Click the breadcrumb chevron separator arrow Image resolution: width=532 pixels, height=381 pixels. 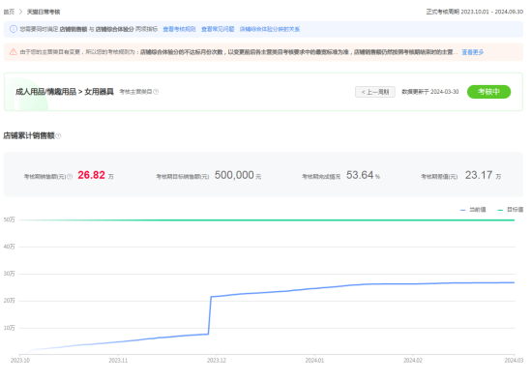click(20, 12)
